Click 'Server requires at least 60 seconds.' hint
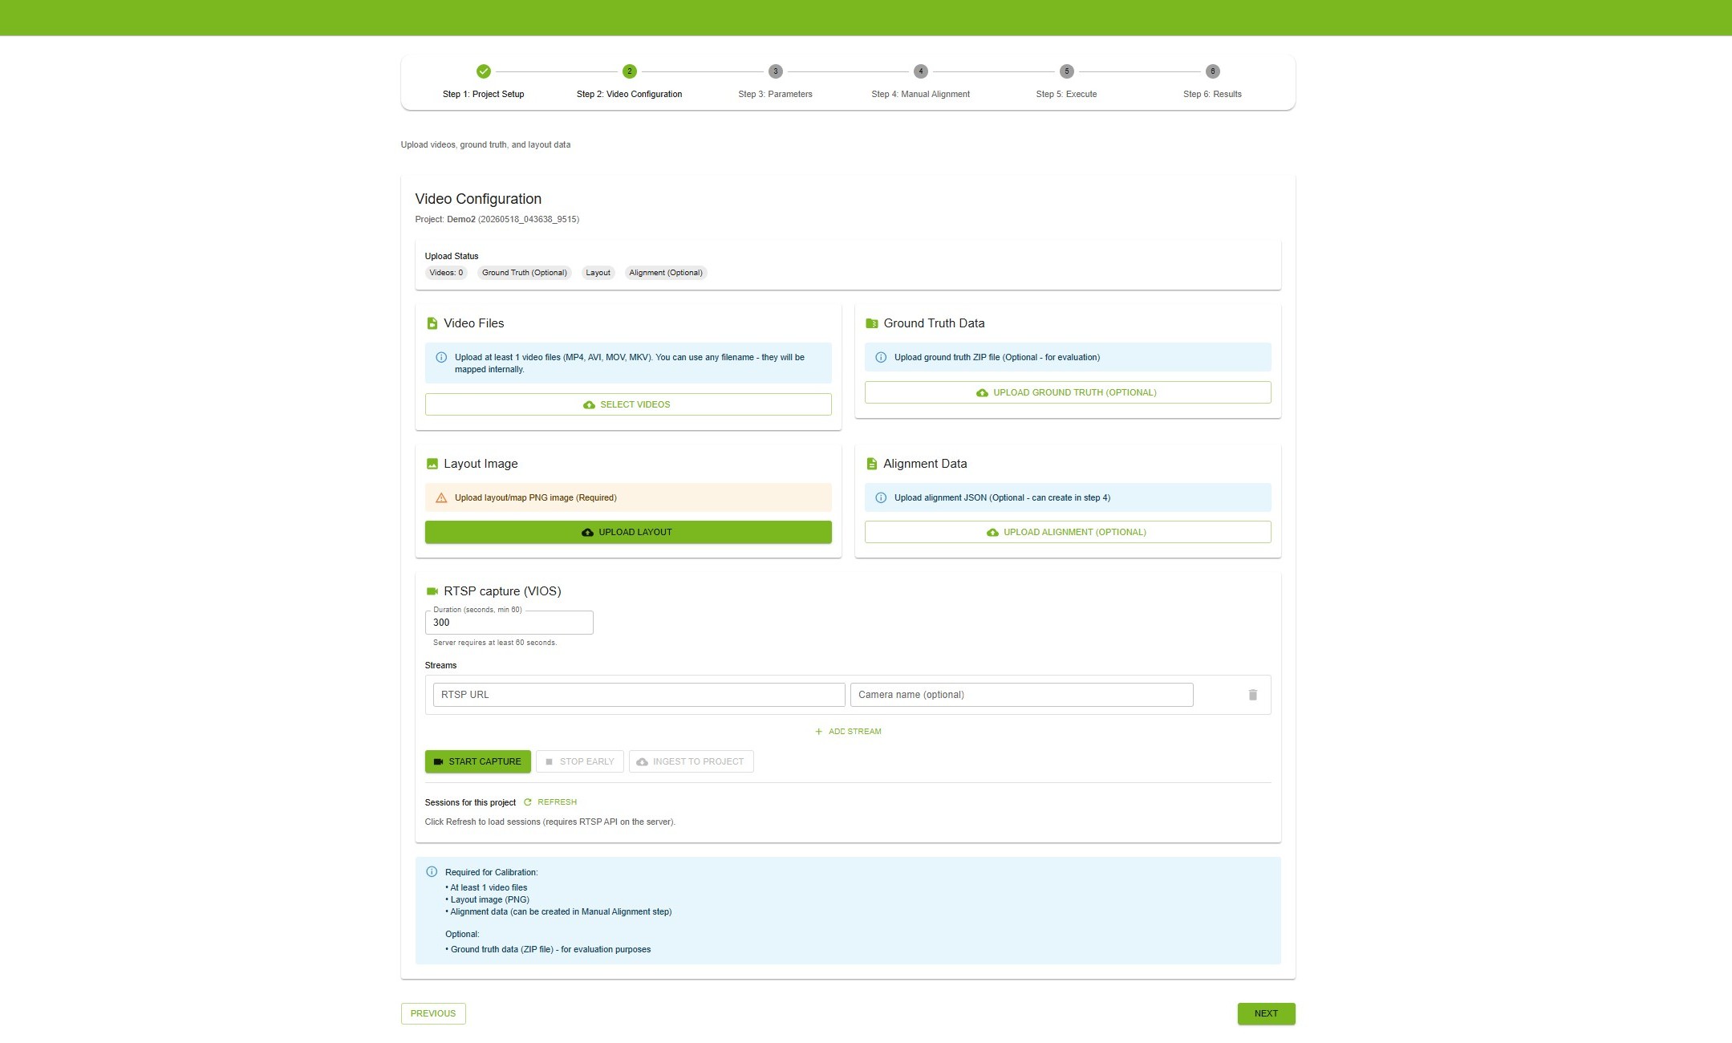1732x1043 pixels. 495,643
